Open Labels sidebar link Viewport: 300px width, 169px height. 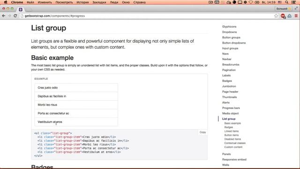click(x=226, y=76)
